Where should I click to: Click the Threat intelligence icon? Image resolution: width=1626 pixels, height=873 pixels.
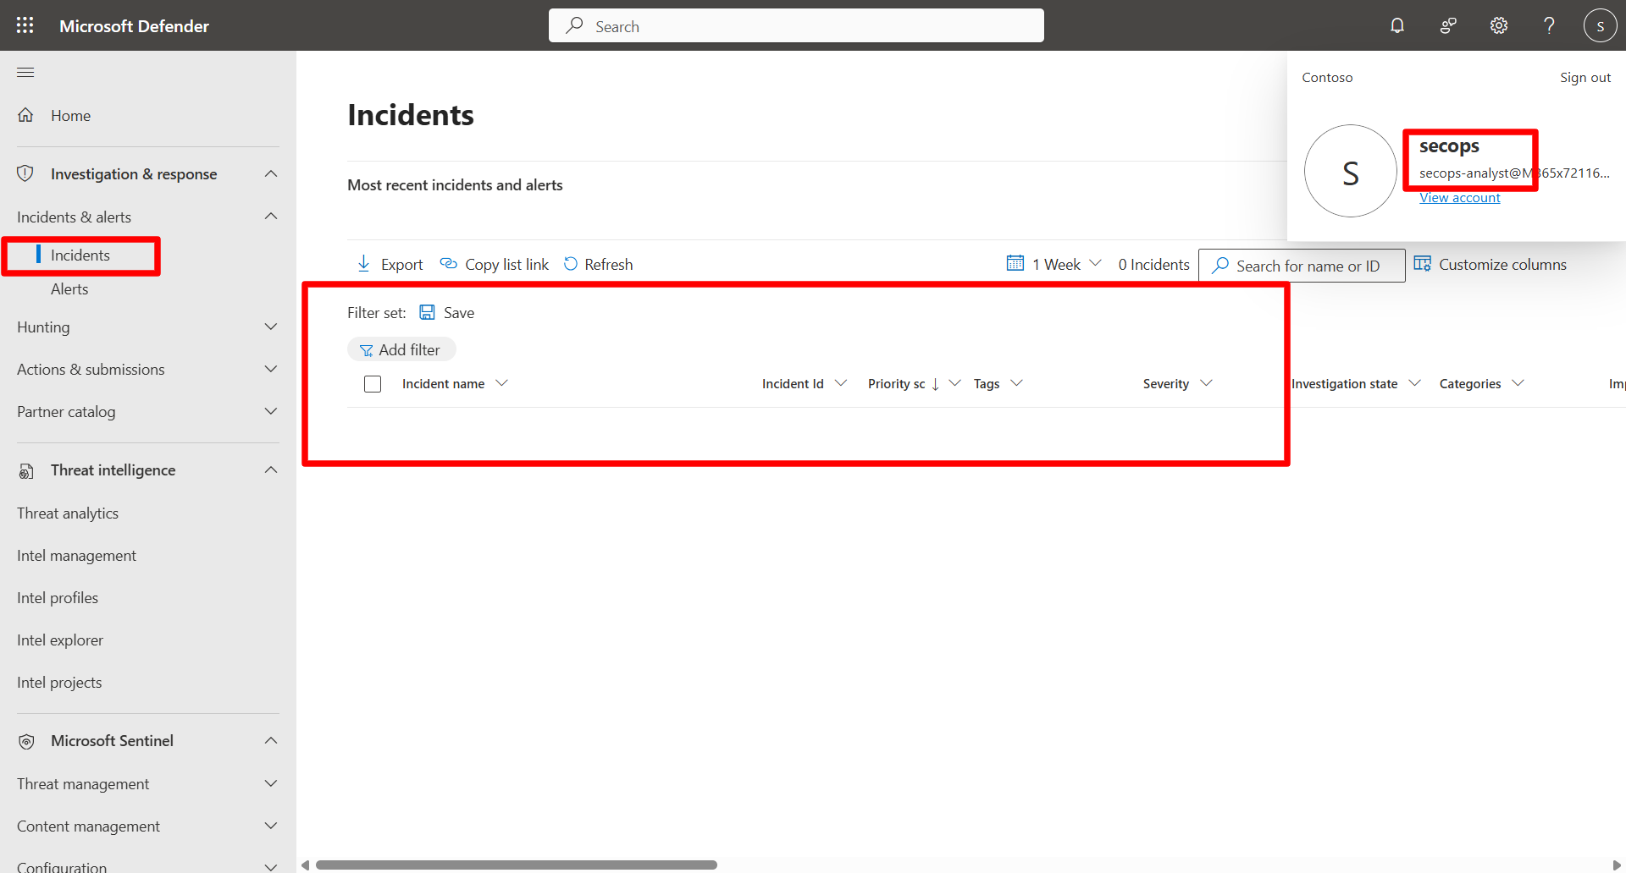[26, 471]
